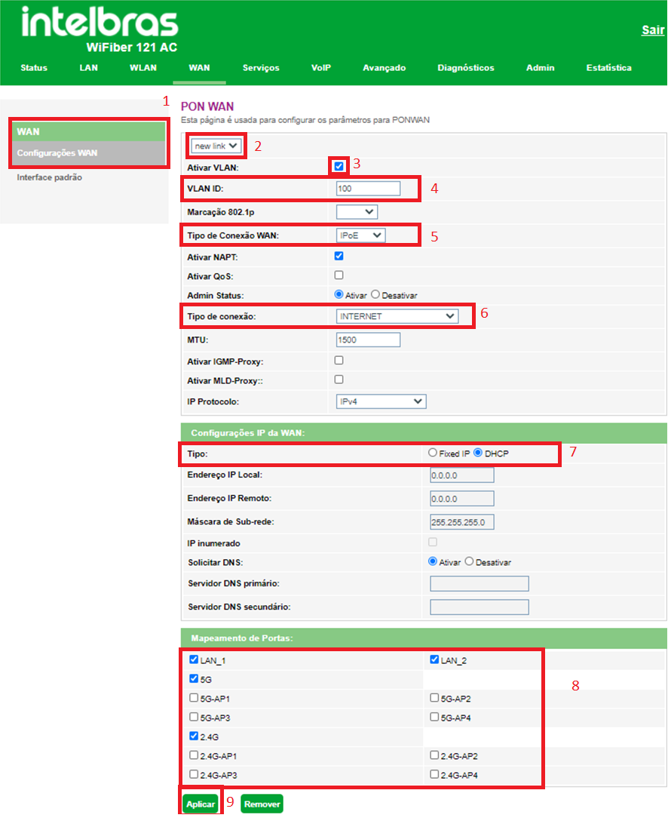The width and height of the screenshot is (668, 821).
Task: Select Configurações WAN in sidebar
Action: pyautogui.click(x=89, y=153)
